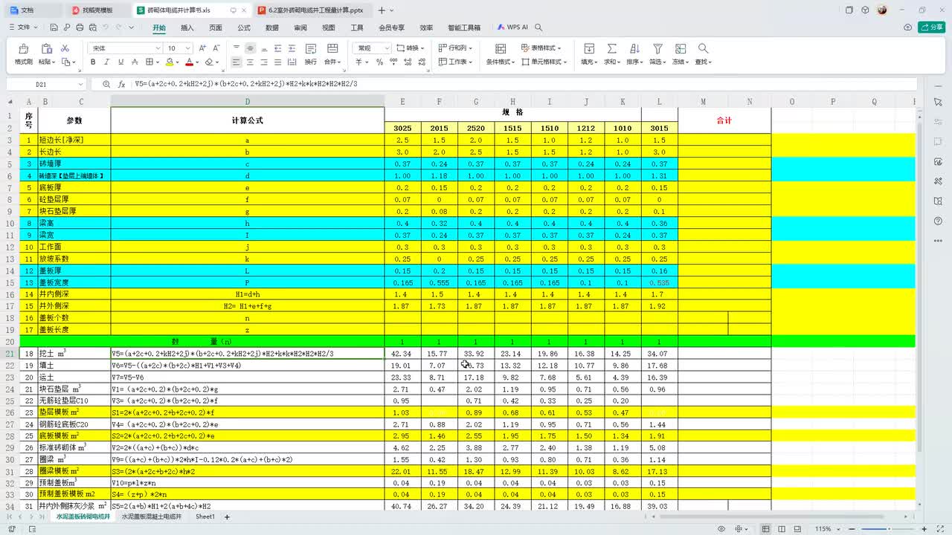Viewport: 952px width, 535px height.
Task: Switch to the 公式 Formulas tab
Action: point(244,27)
